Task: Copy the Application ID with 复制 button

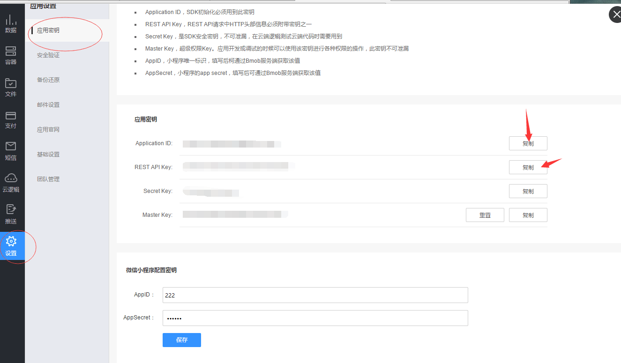Action: coord(528,143)
